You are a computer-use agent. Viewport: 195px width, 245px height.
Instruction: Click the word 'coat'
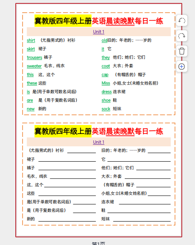[x=106, y=66]
